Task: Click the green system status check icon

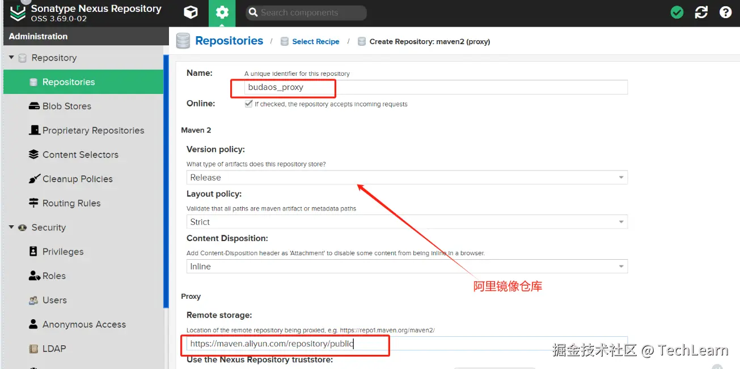Action: click(677, 12)
